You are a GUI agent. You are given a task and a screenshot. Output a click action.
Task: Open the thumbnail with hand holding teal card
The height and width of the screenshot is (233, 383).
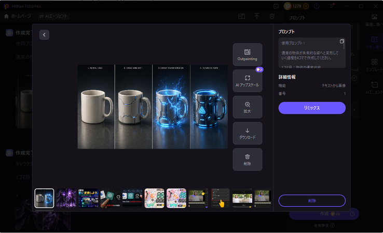click(x=110, y=198)
